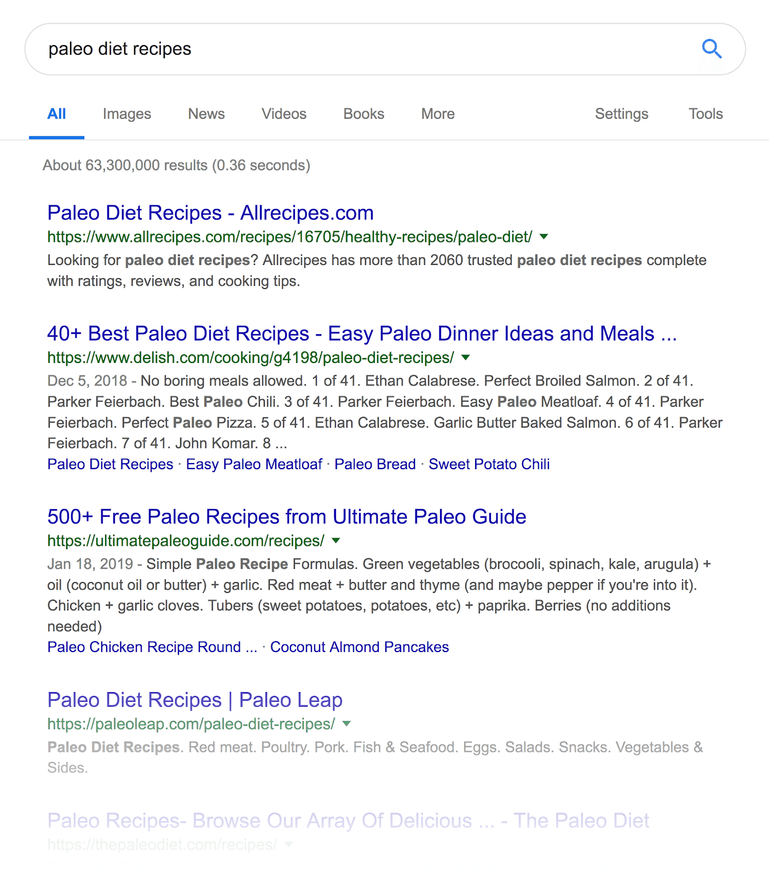This screenshot has width=769, height=876.
Task: Switch to the Images tab
Action: coord(127,114)
